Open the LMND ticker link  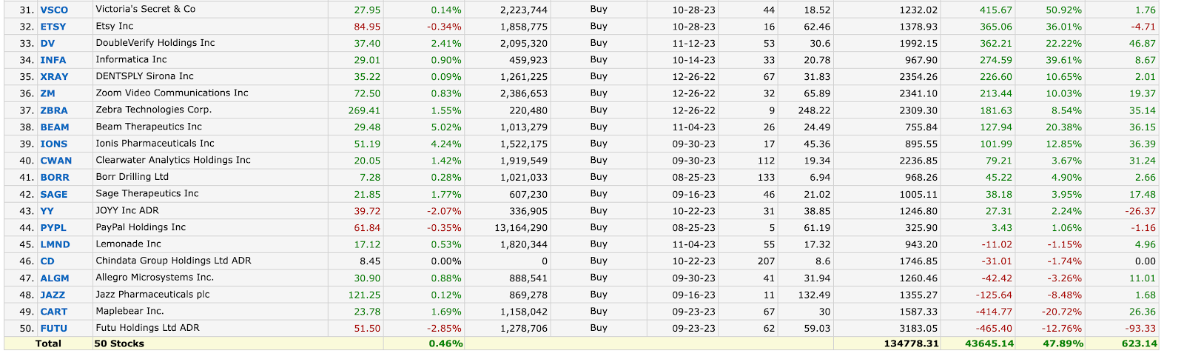click(x=55, y=244)
